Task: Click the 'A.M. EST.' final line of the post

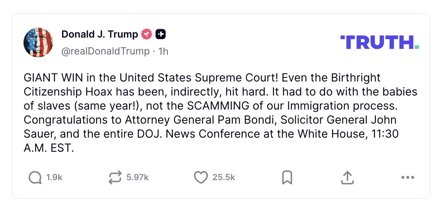Action: pyautogui.click(x=49, y=148)
